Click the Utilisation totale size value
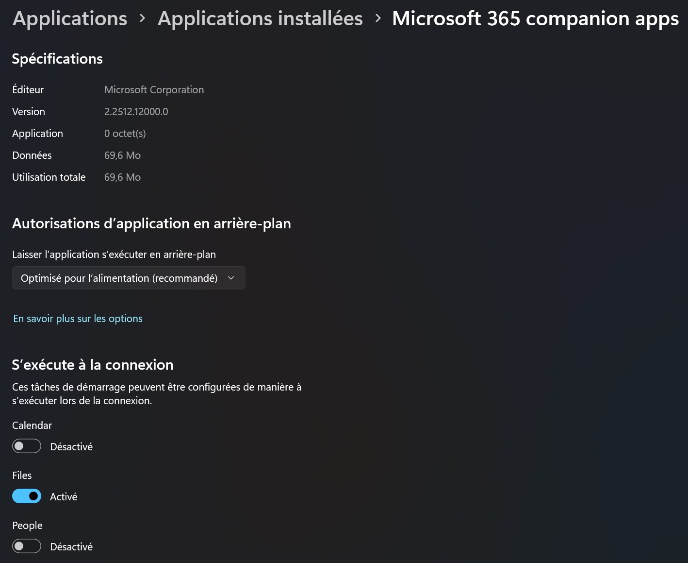The height and width of the screenshot is (563, 688). pyautogui.click(x=122, y=177)
